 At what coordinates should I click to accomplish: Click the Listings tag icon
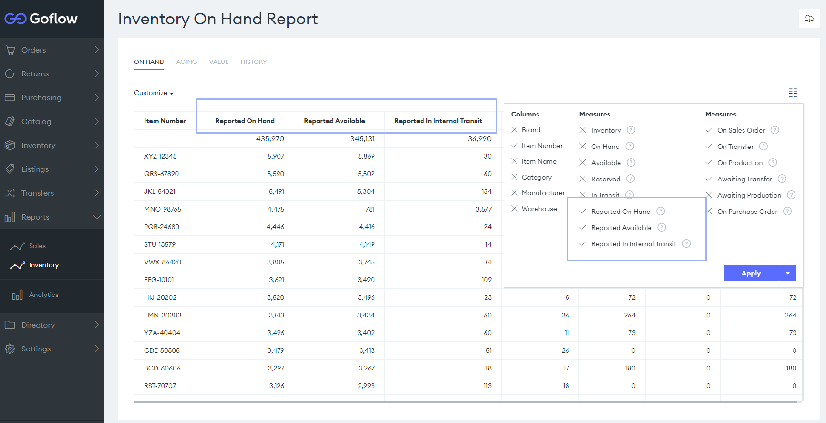point(10,169)
